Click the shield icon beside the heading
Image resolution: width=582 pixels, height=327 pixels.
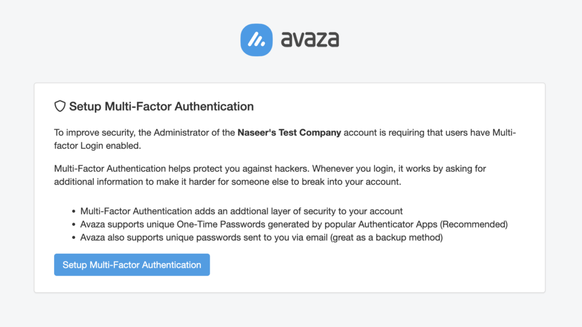(60, 106)
